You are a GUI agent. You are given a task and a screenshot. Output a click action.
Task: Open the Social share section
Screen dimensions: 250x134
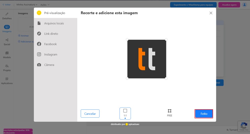pos(7,42)
